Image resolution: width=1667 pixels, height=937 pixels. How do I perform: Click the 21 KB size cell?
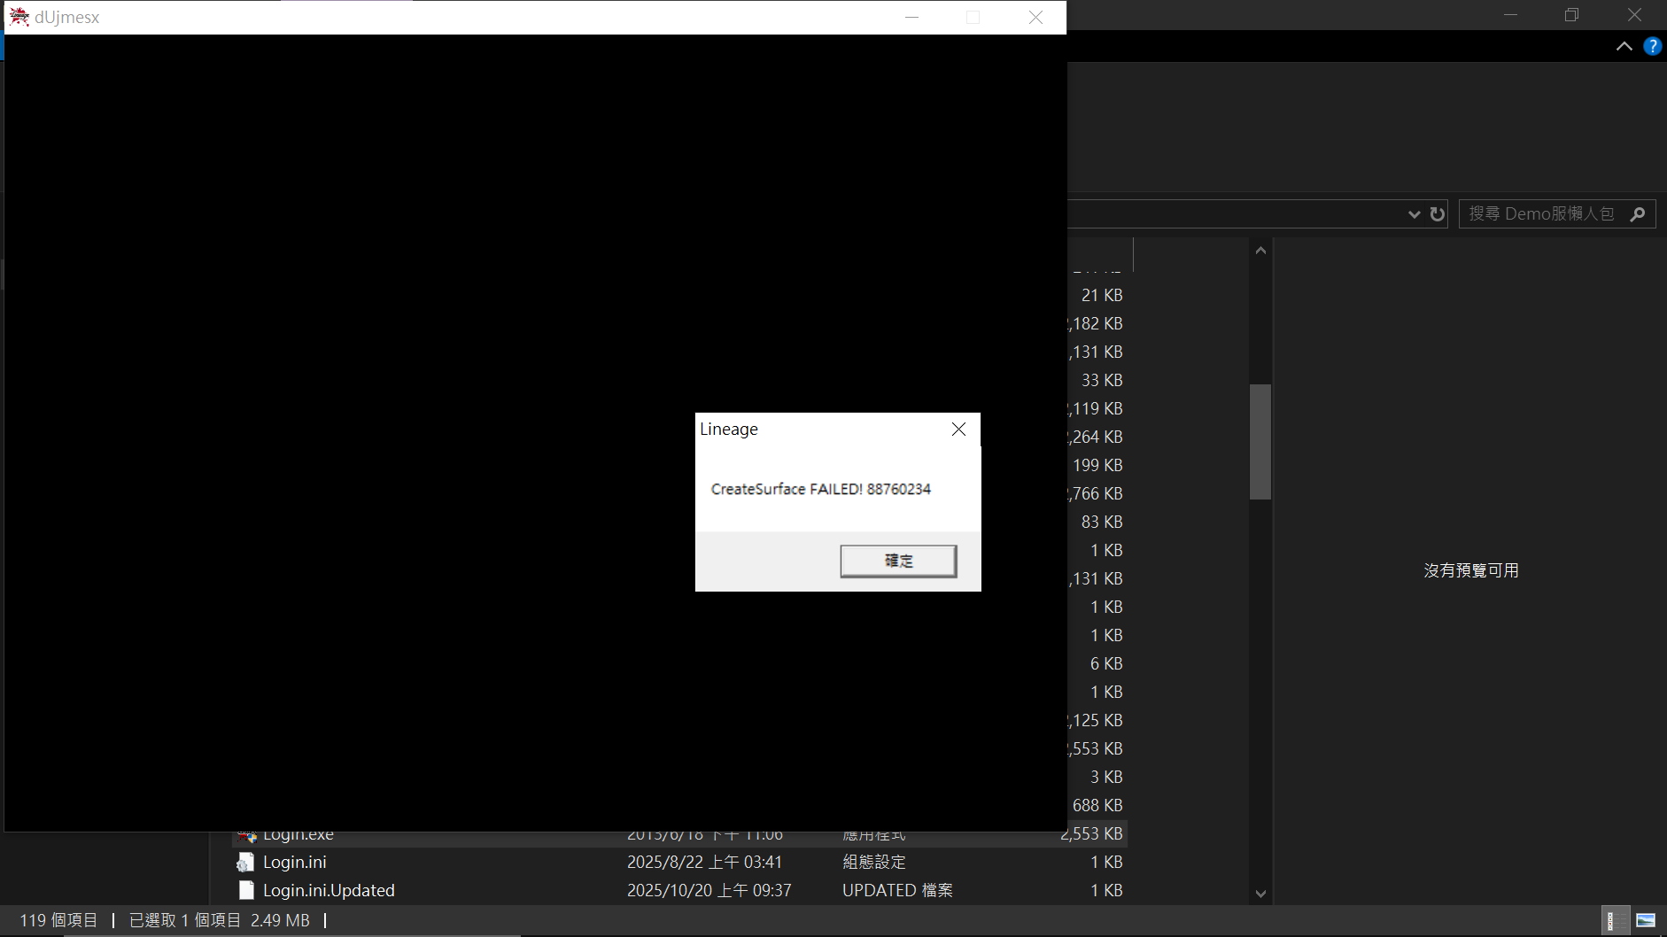(x=1102, y=296)
